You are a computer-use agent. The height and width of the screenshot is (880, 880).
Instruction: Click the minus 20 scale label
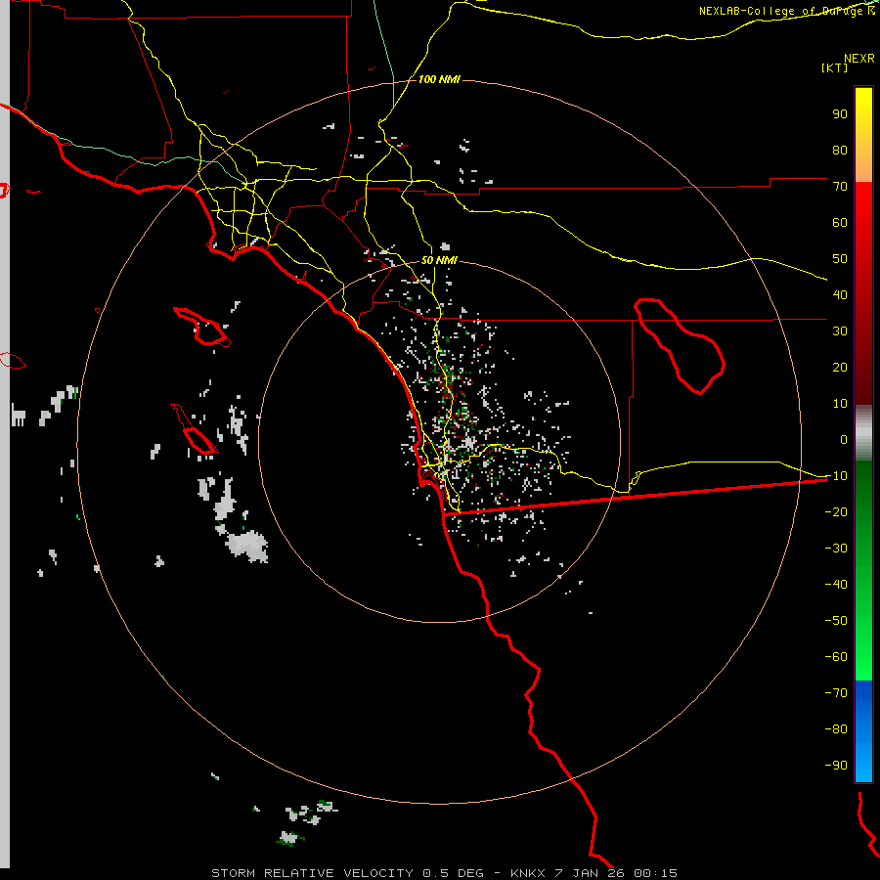pyautogui.click(x=836, y=511)
